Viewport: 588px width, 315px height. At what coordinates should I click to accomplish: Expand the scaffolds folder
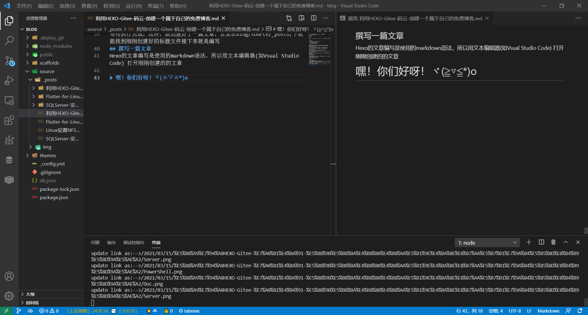point(51,63)
